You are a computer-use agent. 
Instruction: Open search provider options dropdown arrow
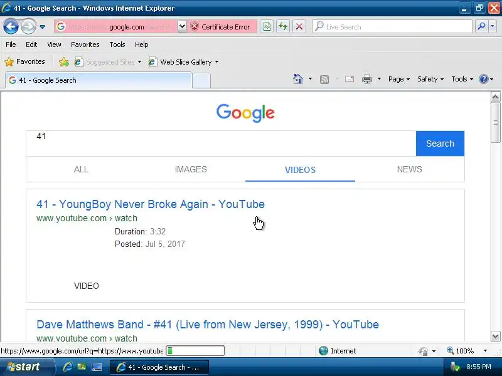tap(493, 26)
